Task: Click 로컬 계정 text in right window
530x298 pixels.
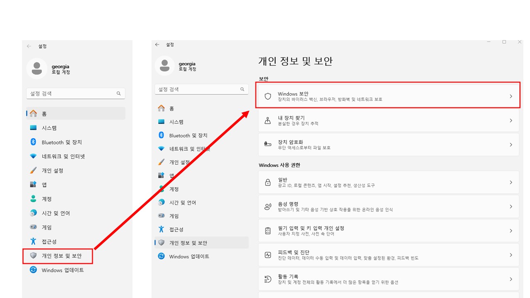Action: pyautogui.click(x=188, y=69)
